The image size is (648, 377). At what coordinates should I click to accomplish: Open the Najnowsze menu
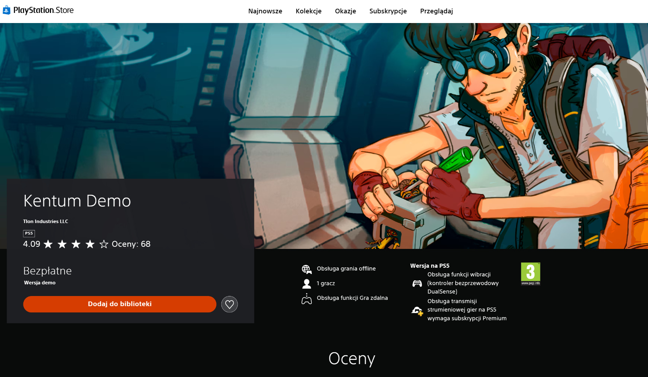tap(265, 11)
